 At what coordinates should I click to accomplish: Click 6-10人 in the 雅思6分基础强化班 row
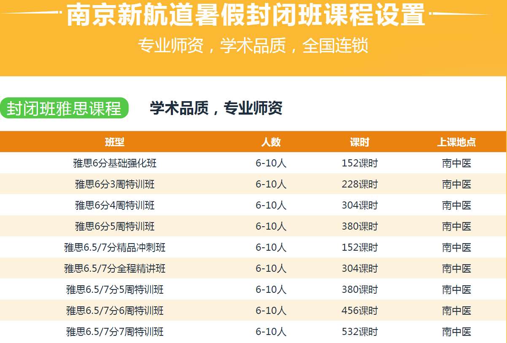pyautogui.click(x=271, y=163)
